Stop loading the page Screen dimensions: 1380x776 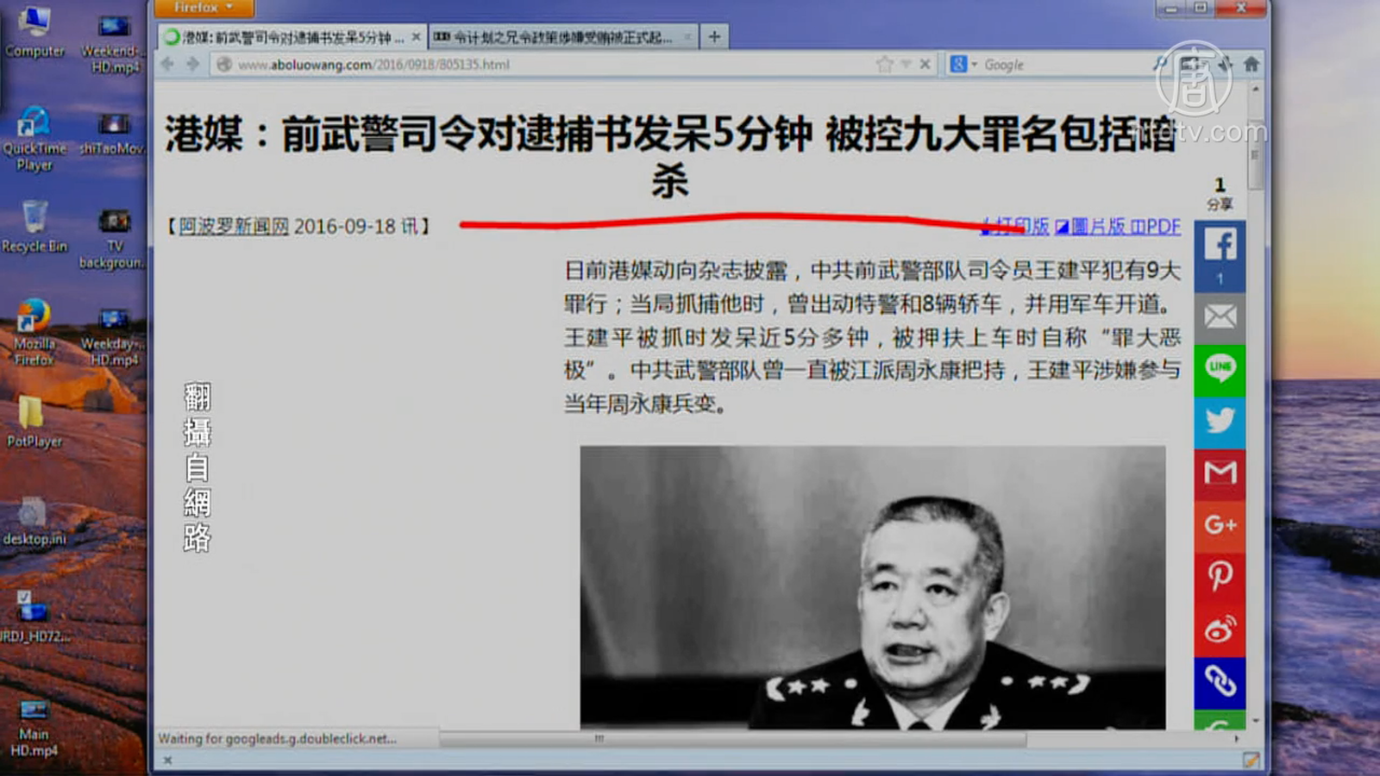pyautogui.click(x=925, y=65)
